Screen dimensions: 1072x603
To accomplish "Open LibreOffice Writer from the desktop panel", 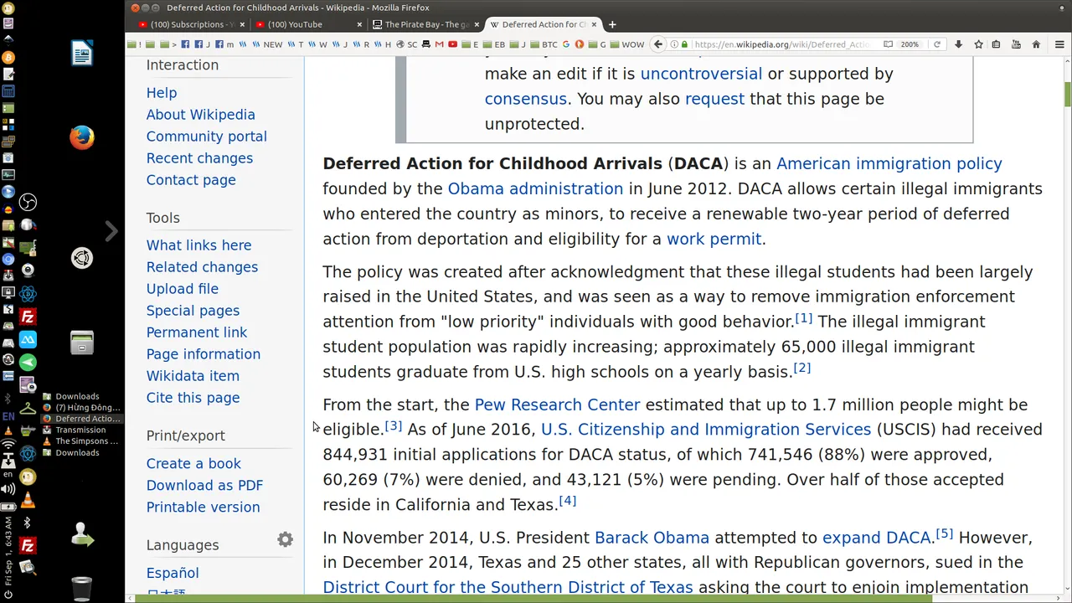I will tap(81, 54).
